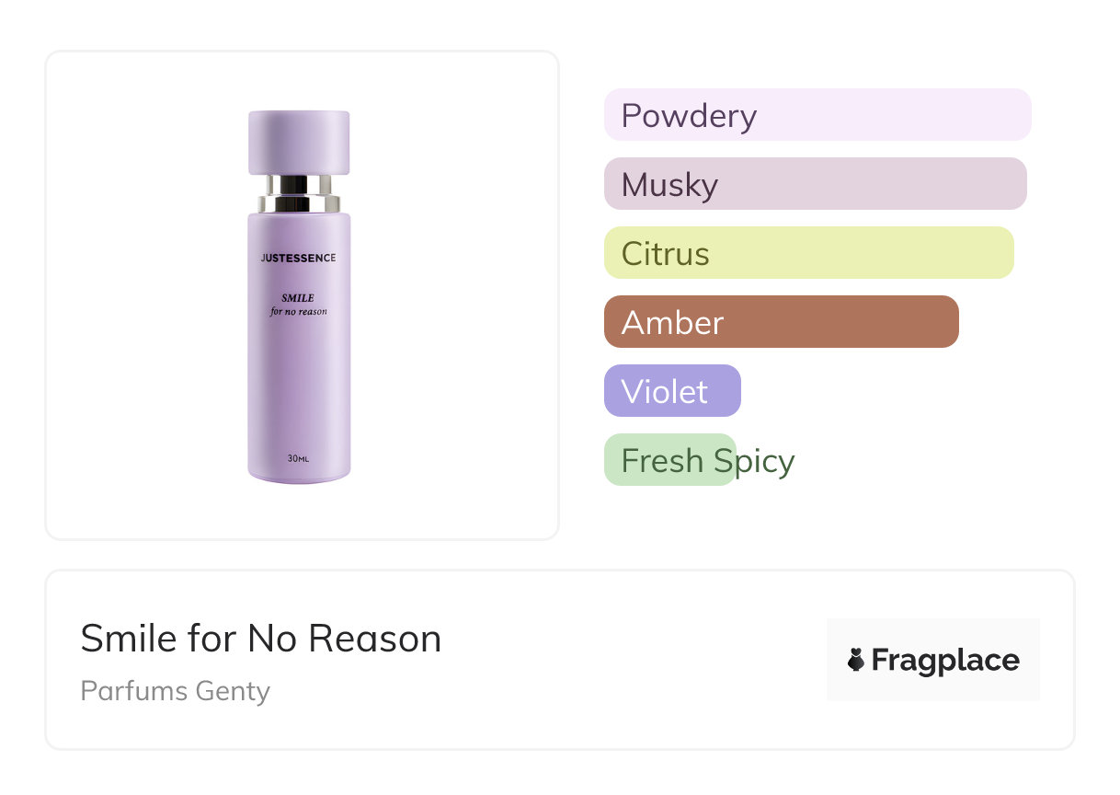The width and height of the screenshot is (1120, 795).
Task: Click the bold 'SMILE' text on the bottle
Action: tap(298, 298)
